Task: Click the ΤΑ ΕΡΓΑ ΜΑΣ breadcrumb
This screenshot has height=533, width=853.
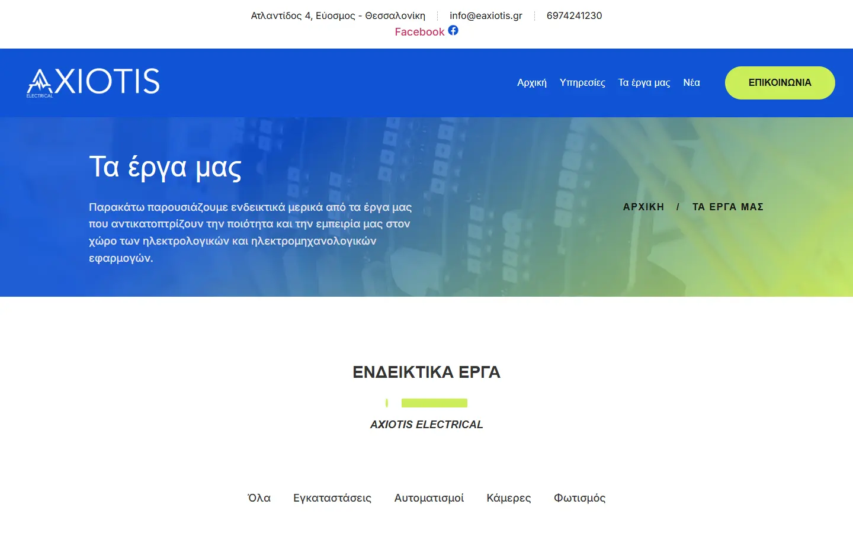Action: (x=728, y=207)
